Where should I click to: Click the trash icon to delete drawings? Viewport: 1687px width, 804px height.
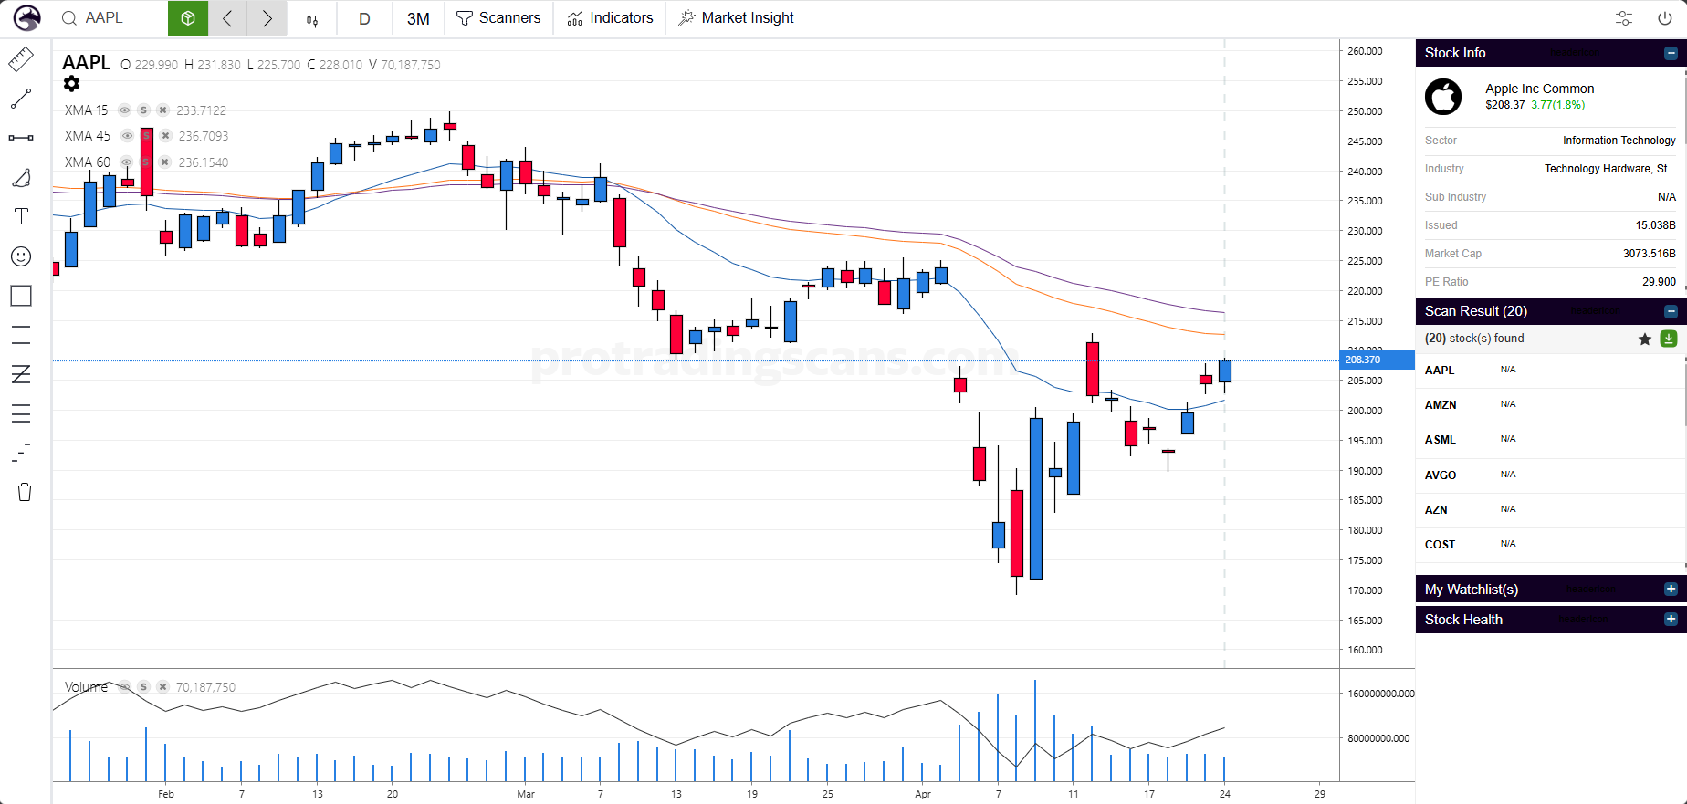click(x=25, y=492)
